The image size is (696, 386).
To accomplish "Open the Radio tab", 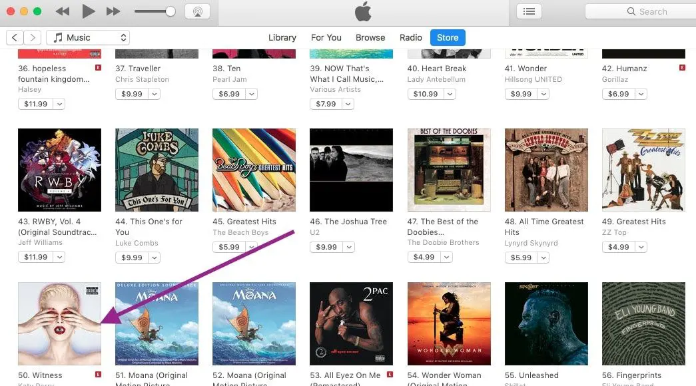I will (x=410, y=38).
